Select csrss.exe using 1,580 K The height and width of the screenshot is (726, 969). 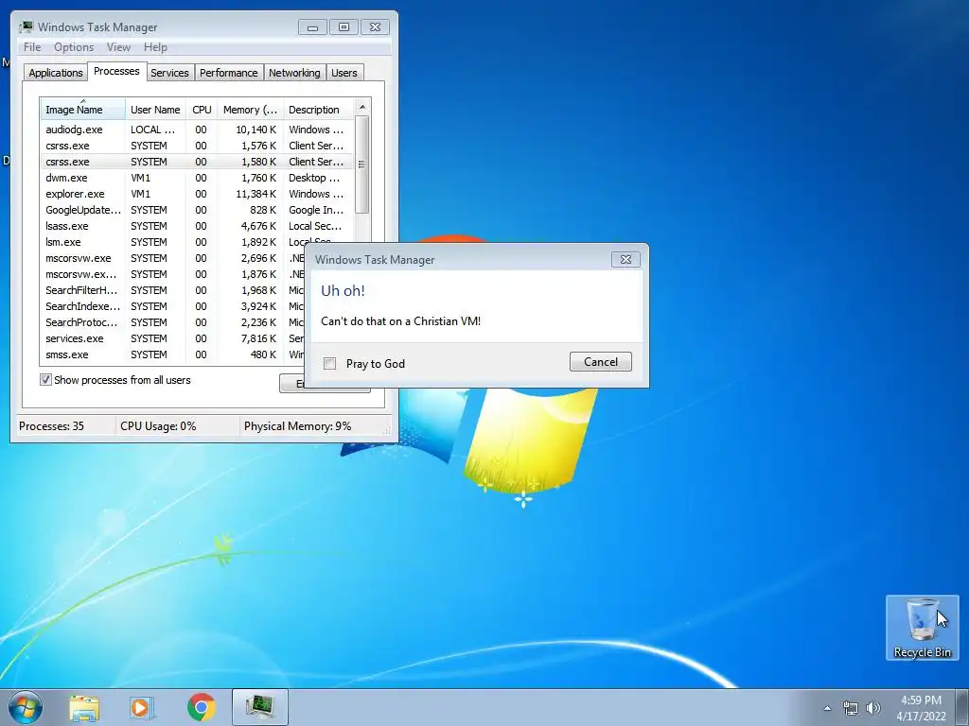(197, 162)
